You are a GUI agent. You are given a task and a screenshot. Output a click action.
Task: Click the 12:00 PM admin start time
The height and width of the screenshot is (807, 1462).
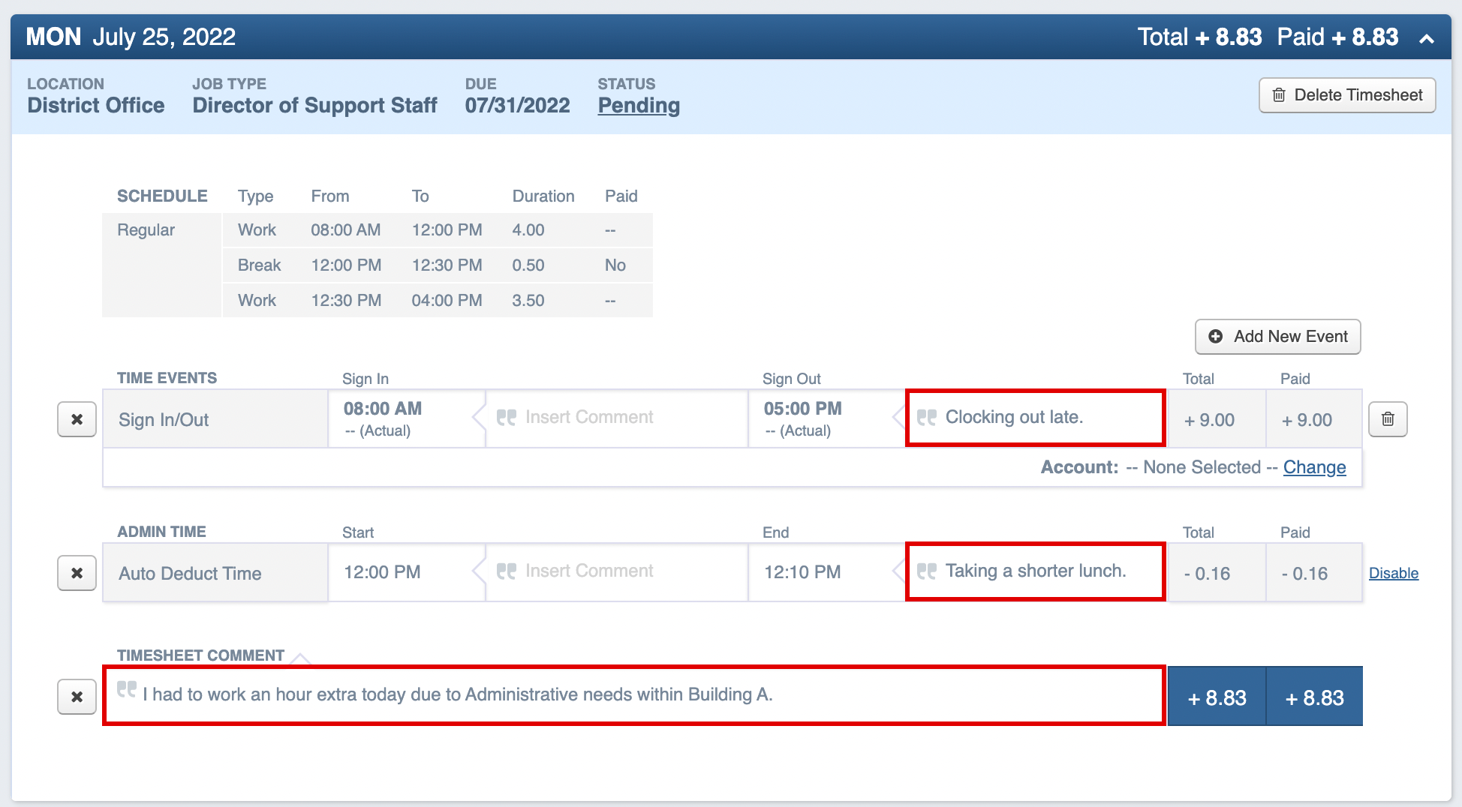click(382, 572)
